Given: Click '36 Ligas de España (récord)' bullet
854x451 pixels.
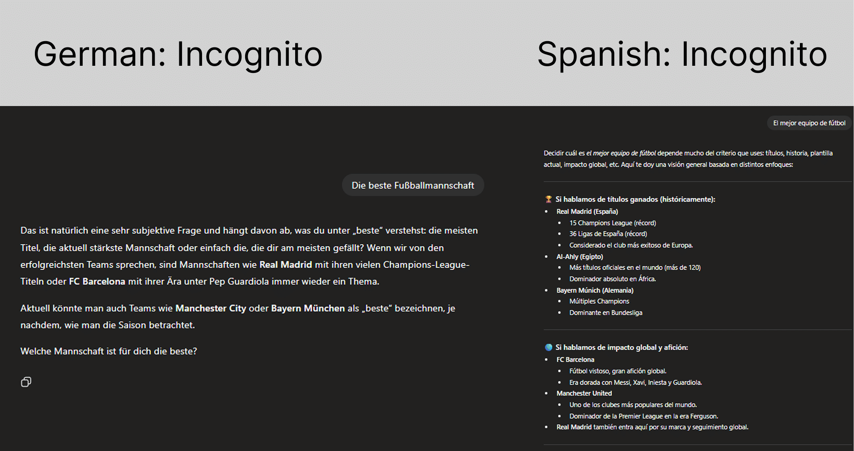Looking at the screenshot, I should coord(608,234).
